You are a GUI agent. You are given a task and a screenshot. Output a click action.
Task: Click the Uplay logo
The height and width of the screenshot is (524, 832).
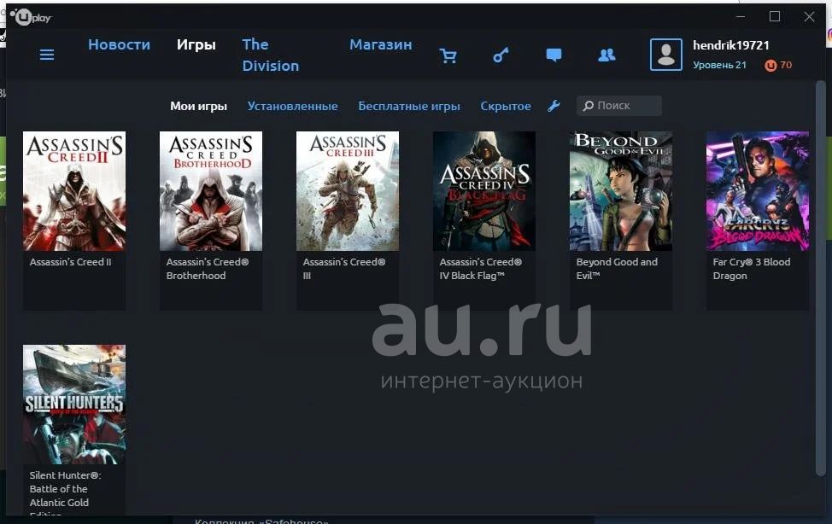[x=31, y=18]
